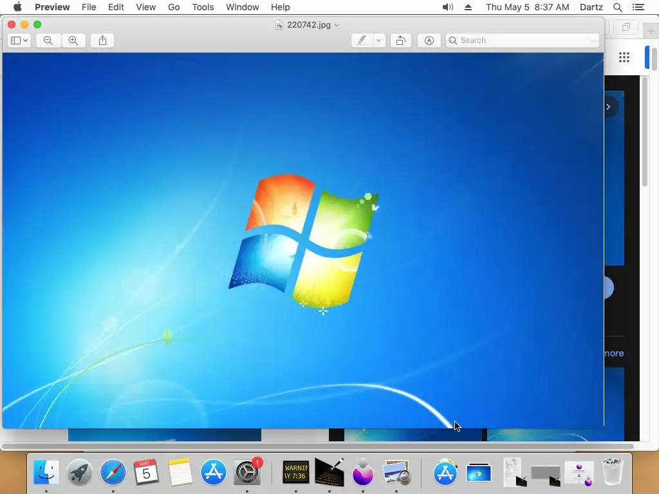This screenshot has width=659, height=494.
Task: Open the Apple menu
Action: click(x=17, y=7)
